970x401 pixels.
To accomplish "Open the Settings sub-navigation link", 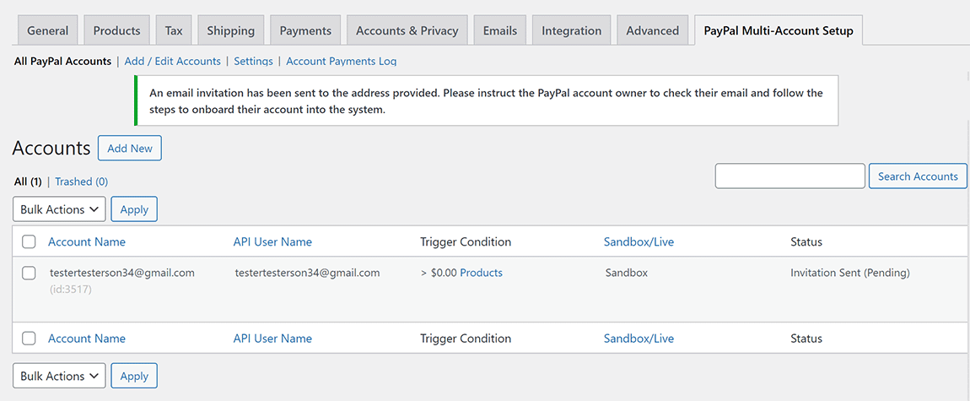I will click(254, 62).
